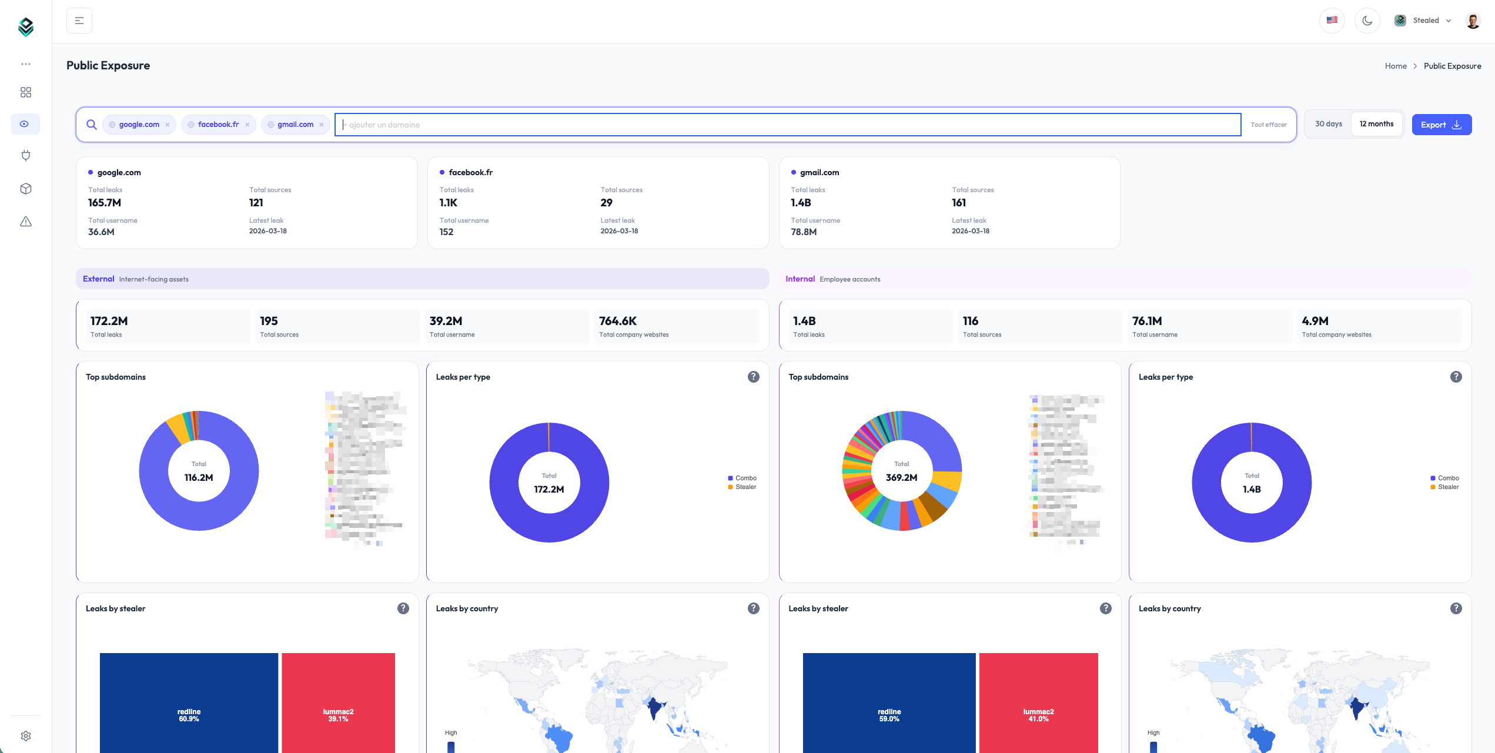This screenshot has width=1495, height=753.
Task: Open help for Internal Leaks by stealer
Action: click(x=1106, y=608)
